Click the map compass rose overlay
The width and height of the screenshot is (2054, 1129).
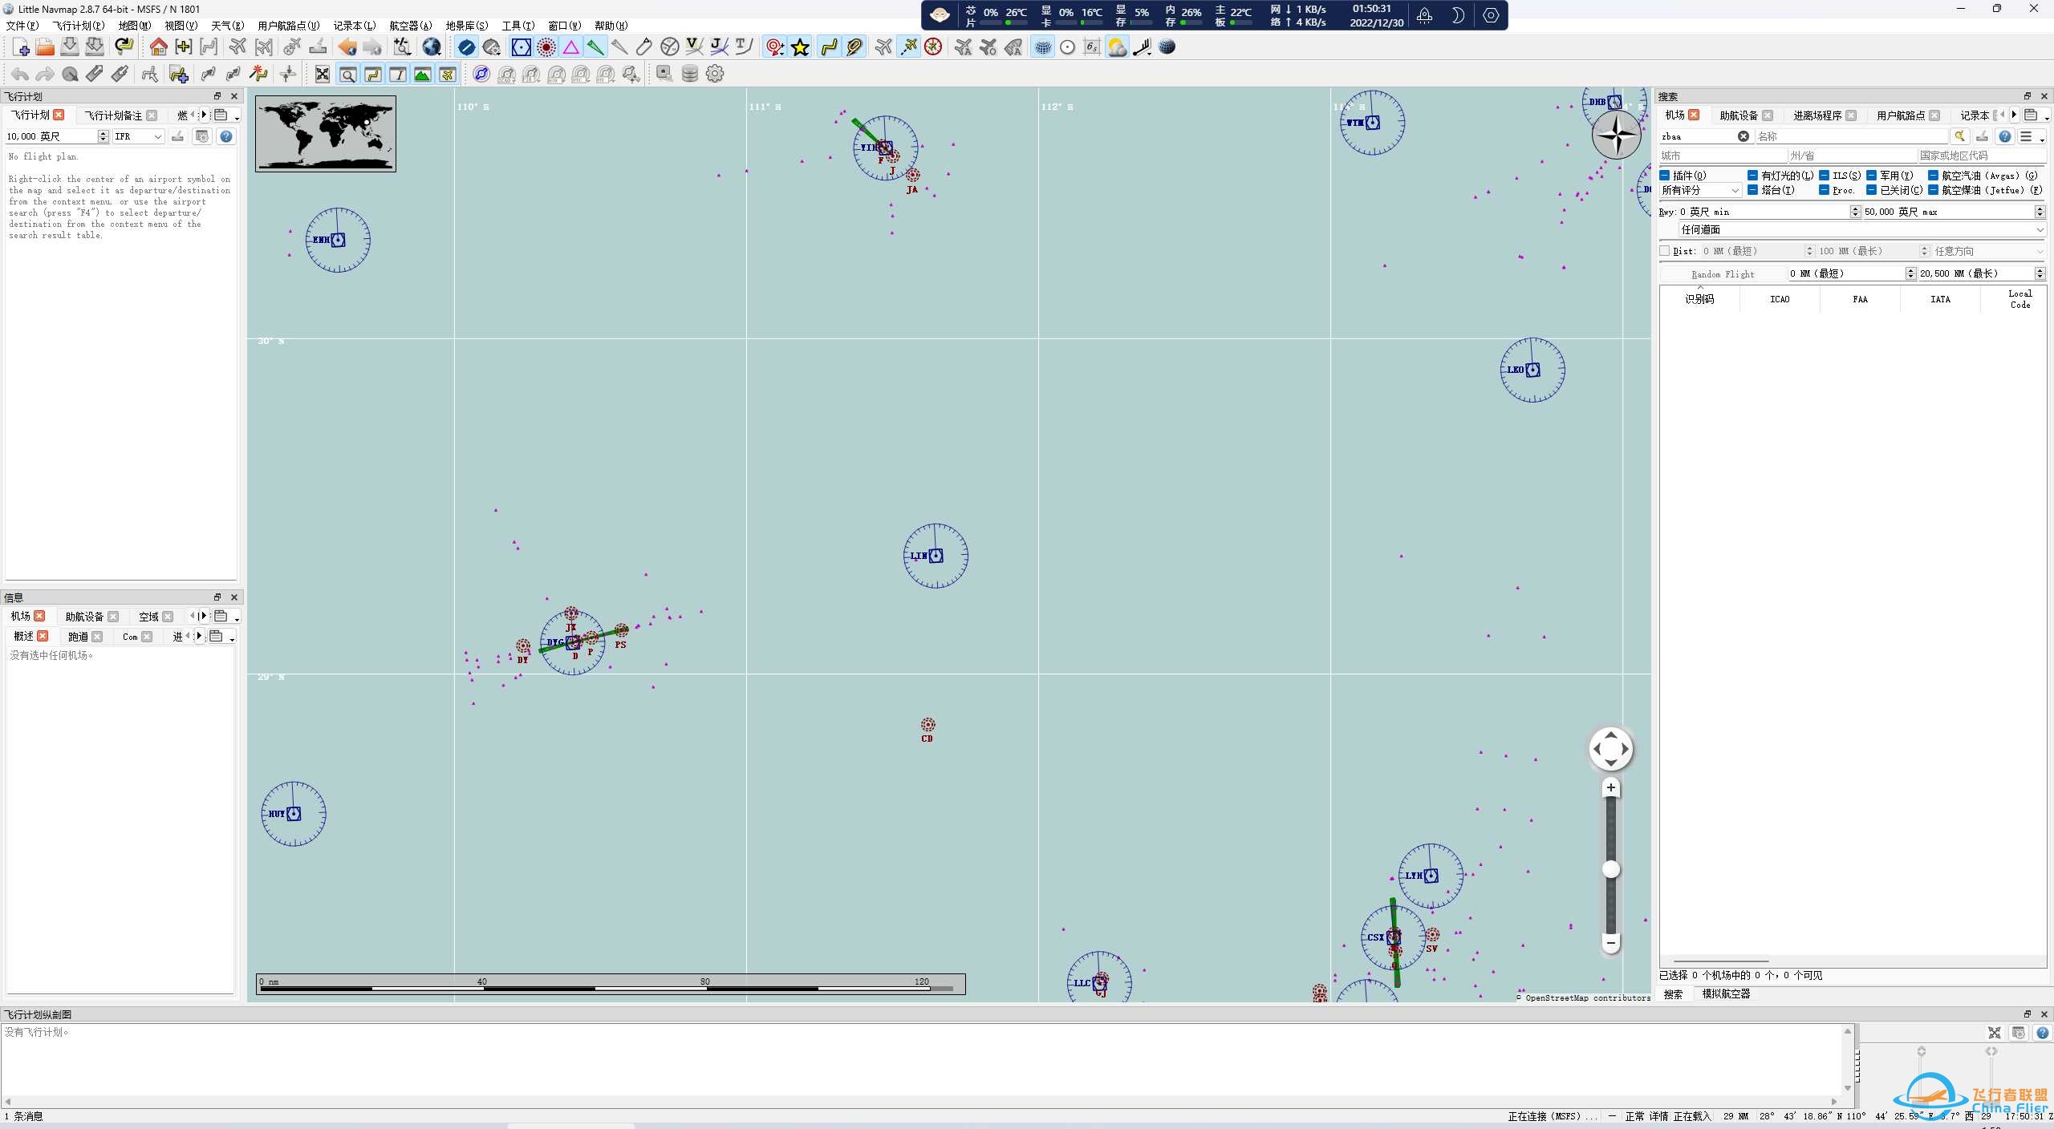point(1616,135)
